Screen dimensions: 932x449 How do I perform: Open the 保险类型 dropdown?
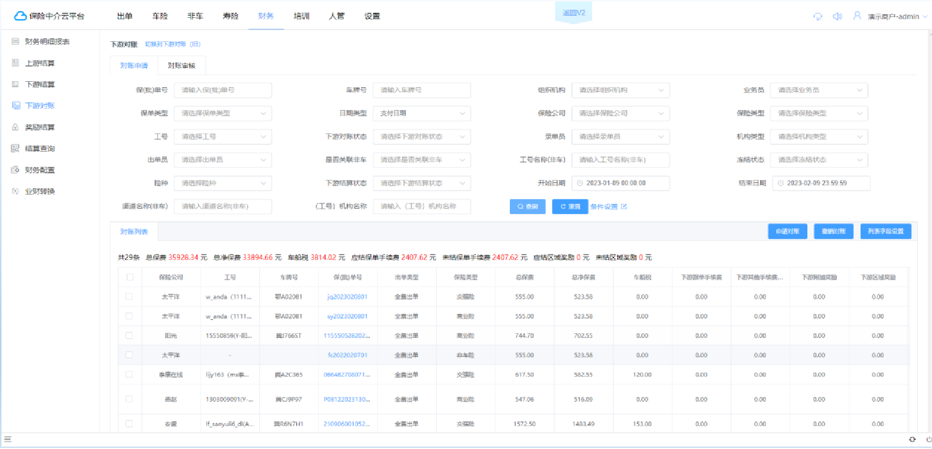point(819,113)
